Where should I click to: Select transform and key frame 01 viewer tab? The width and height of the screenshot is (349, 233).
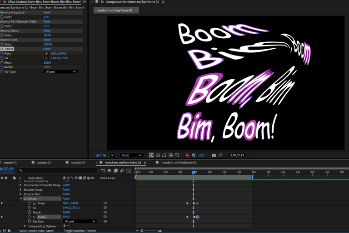click(116, 10)
